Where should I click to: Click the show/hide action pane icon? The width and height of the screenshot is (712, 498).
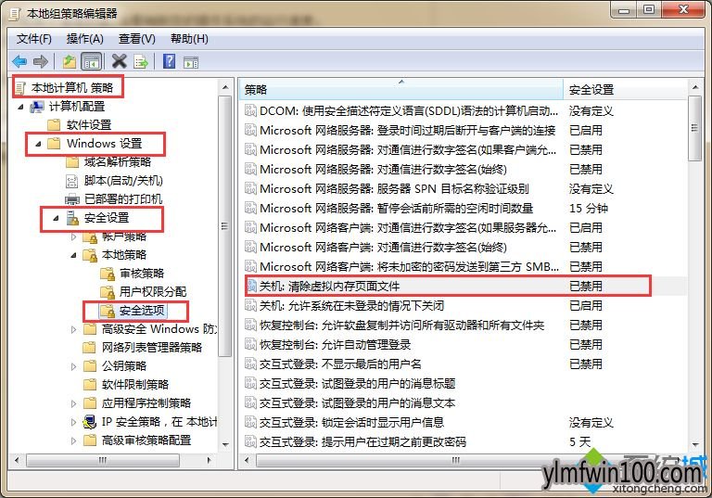tap(191, 62)
